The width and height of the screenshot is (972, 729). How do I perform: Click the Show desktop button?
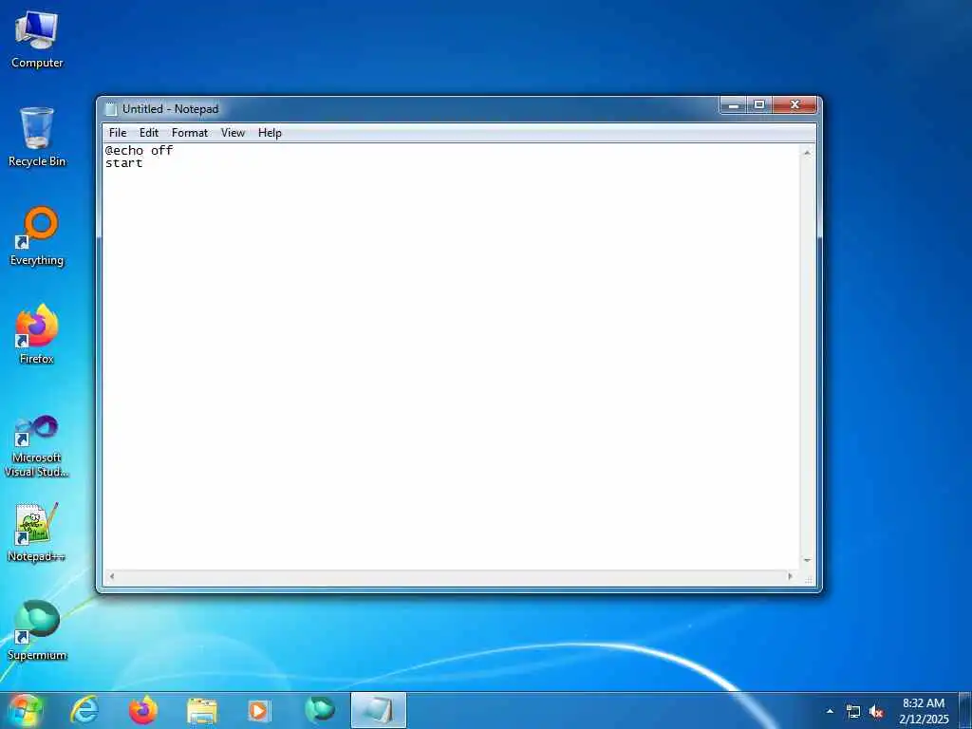pos(965,710)
